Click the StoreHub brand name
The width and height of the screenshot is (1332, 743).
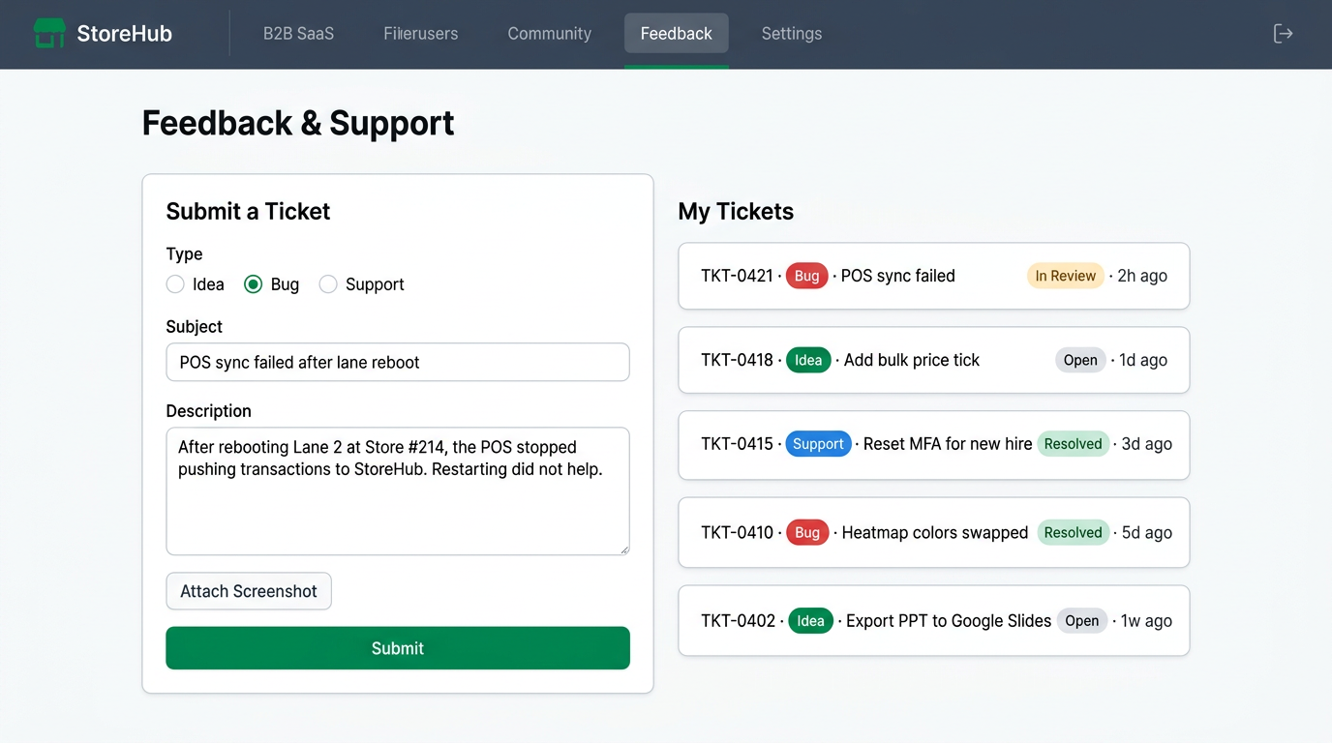(124, 34)
